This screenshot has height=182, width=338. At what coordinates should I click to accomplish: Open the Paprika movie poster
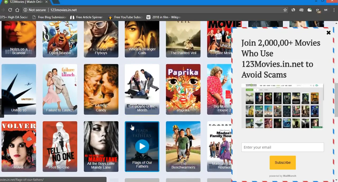pos(183,89)
